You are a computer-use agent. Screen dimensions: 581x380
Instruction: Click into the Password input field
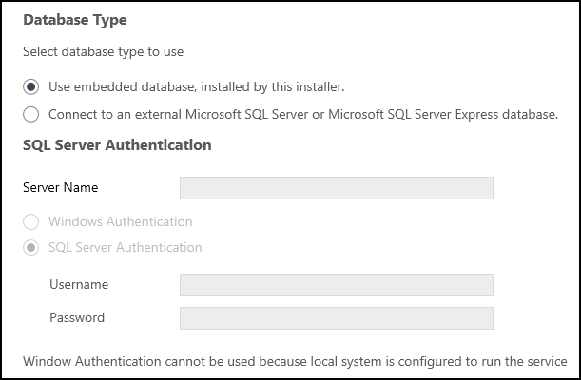[x=337, y=318]
